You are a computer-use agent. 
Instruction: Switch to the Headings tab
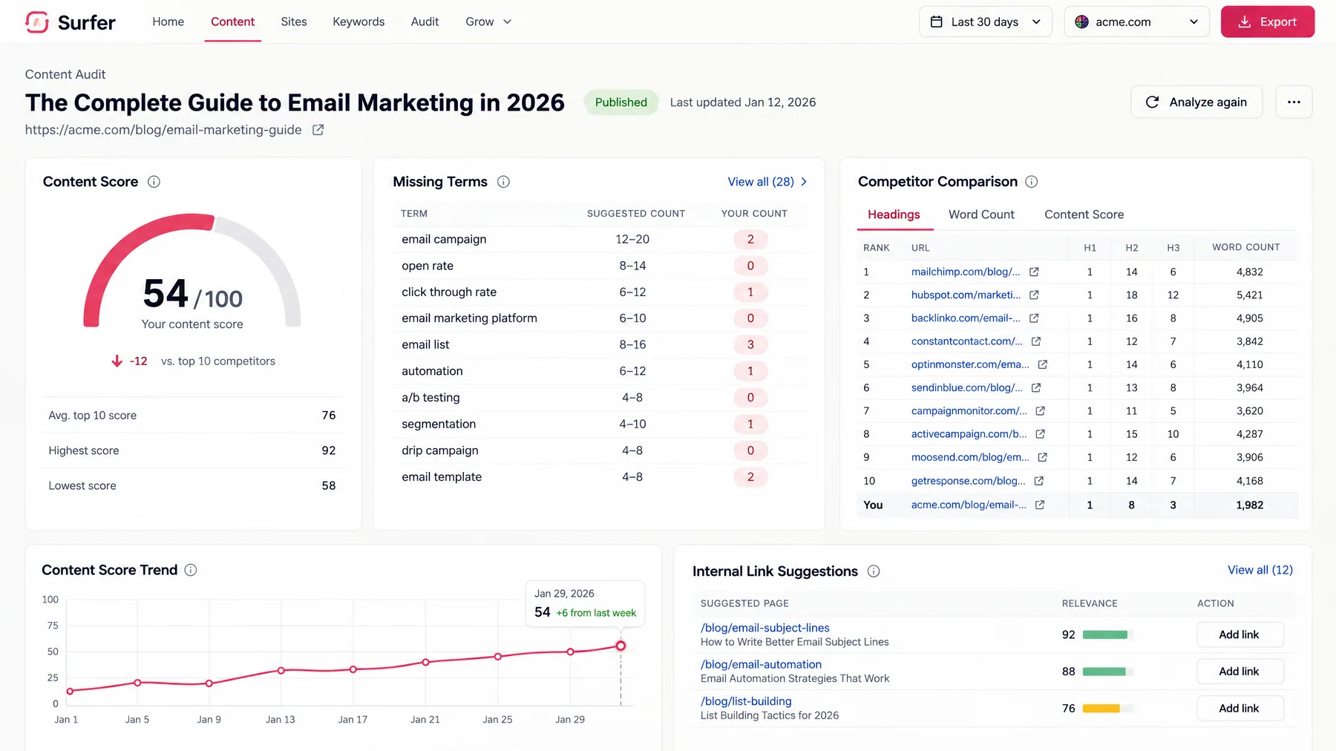[894, 214]
